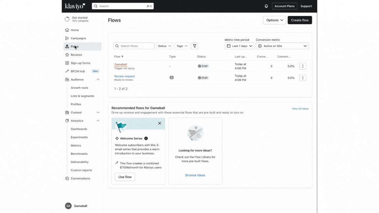This screenshot has height=213, width=379.
Task: Open the Review request flow link
Action: click(x=124, y=76)
